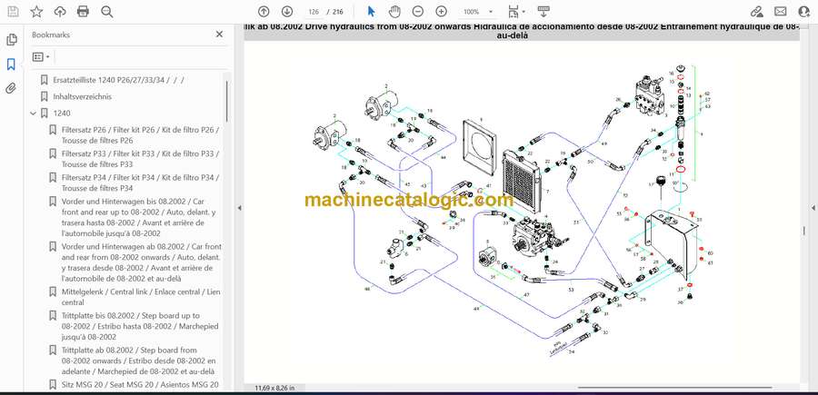
Task: Toggle the page thumbnails panel icon
Action: pos(11,41)
